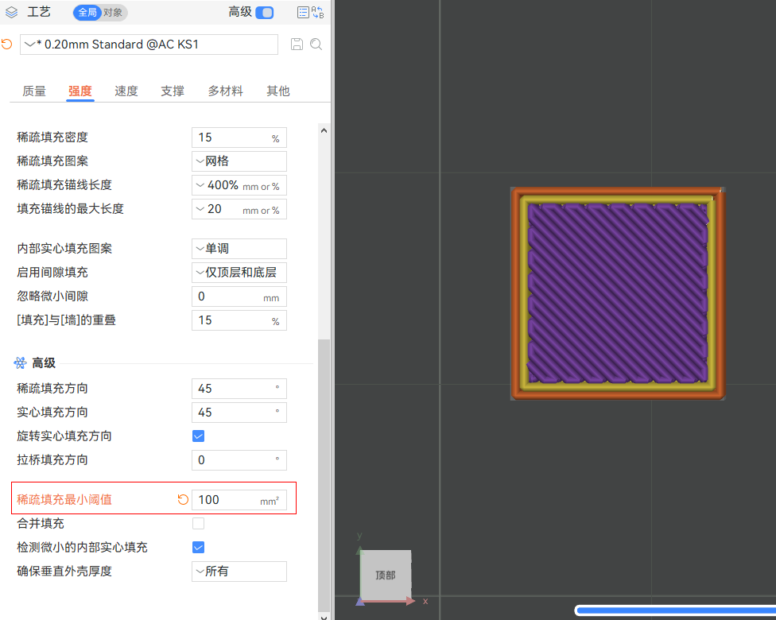Click the 高级 section heading
Screen dimensions: 776x620
(44, 363)
